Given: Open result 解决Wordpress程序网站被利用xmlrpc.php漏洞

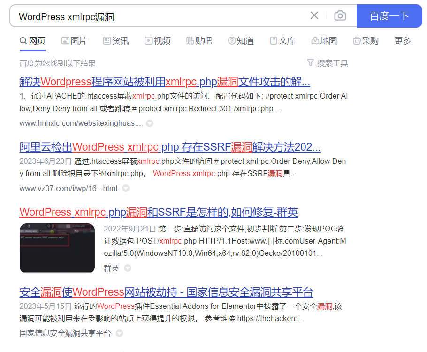Looking at the screenshot, I should click(x=165, y=82).
